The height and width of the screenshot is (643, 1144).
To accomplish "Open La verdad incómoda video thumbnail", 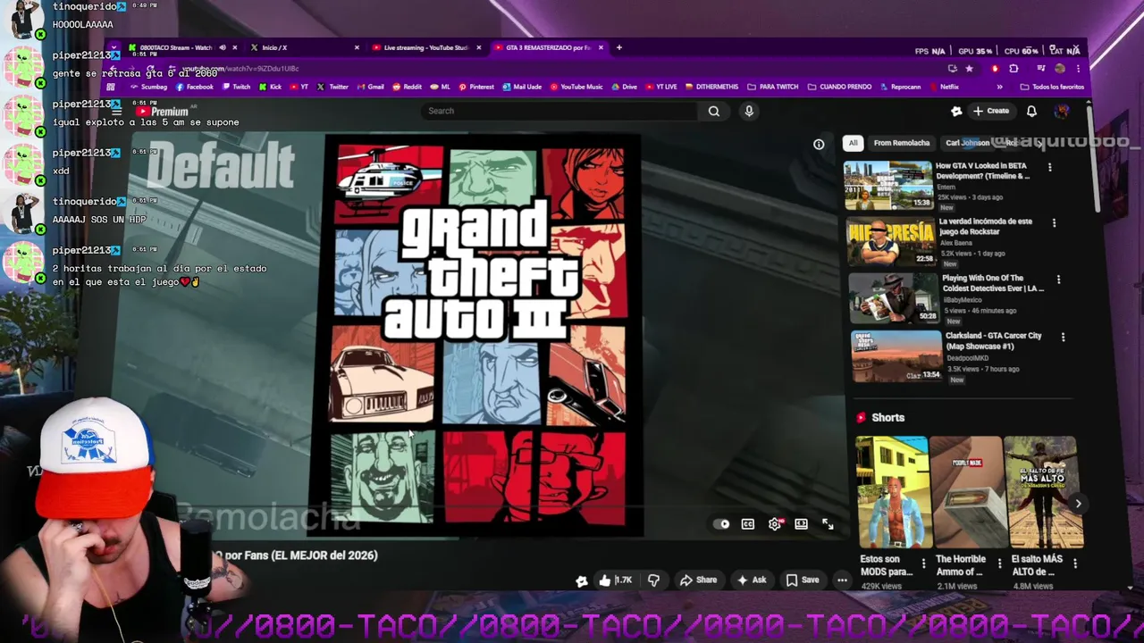I will 891,242.
